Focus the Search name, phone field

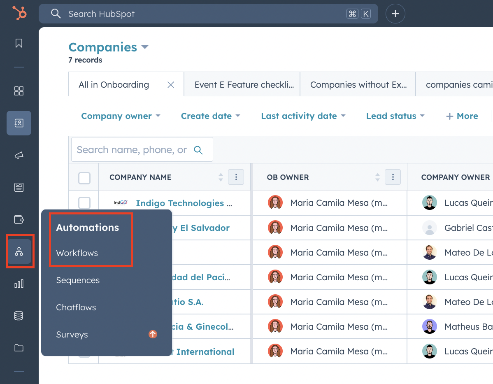click(x=142, y=149)
